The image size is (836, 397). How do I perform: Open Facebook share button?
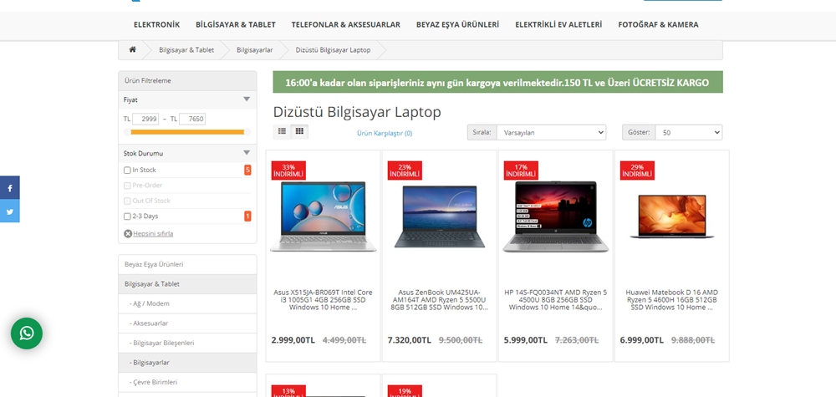click(9, 187)
